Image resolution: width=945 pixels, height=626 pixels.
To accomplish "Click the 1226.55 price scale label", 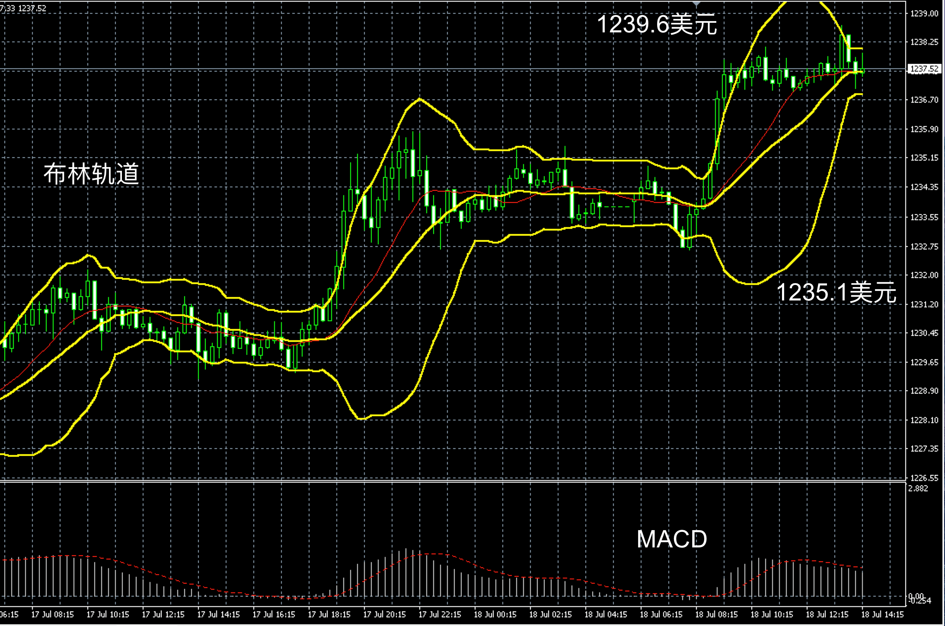I will click(924, 478).
